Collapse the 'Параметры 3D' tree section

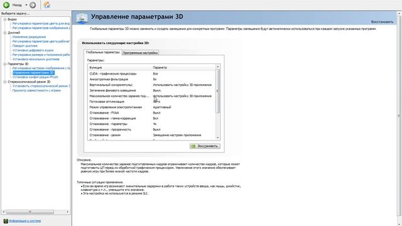[x=5, y=64]
